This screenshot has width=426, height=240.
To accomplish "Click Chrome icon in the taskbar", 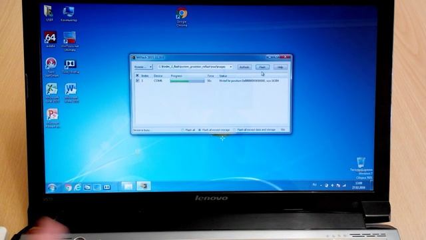I will pos(68,187).
